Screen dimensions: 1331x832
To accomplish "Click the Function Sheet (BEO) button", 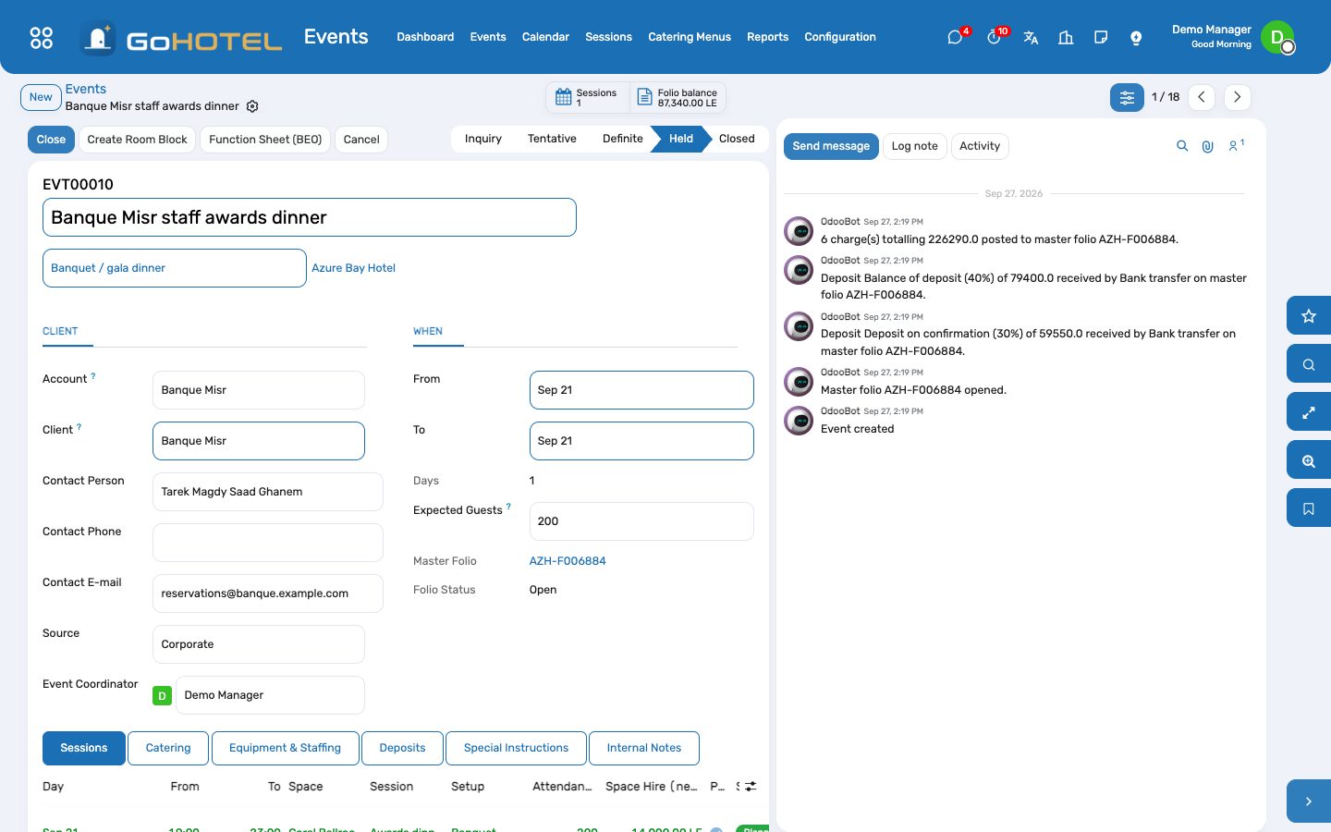I will (x=265, y=140).
